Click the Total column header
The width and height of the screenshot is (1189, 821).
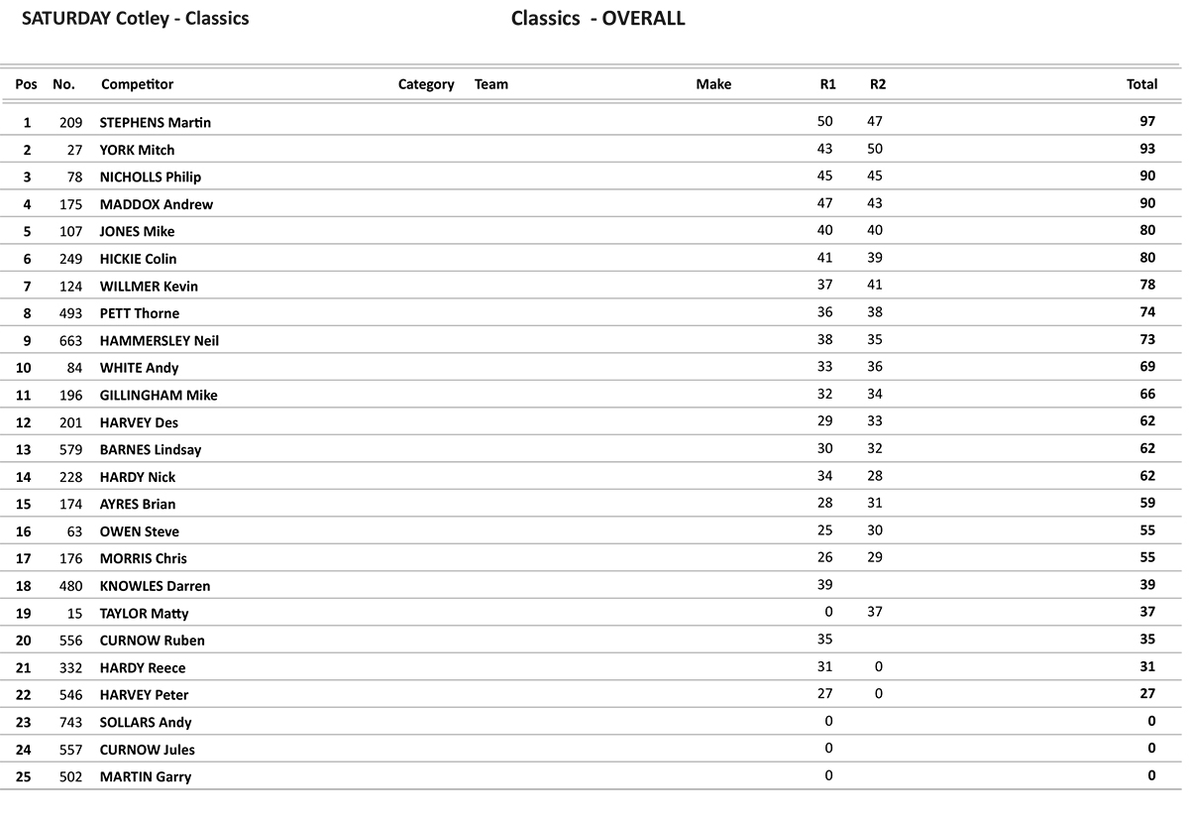[1141, 84]
